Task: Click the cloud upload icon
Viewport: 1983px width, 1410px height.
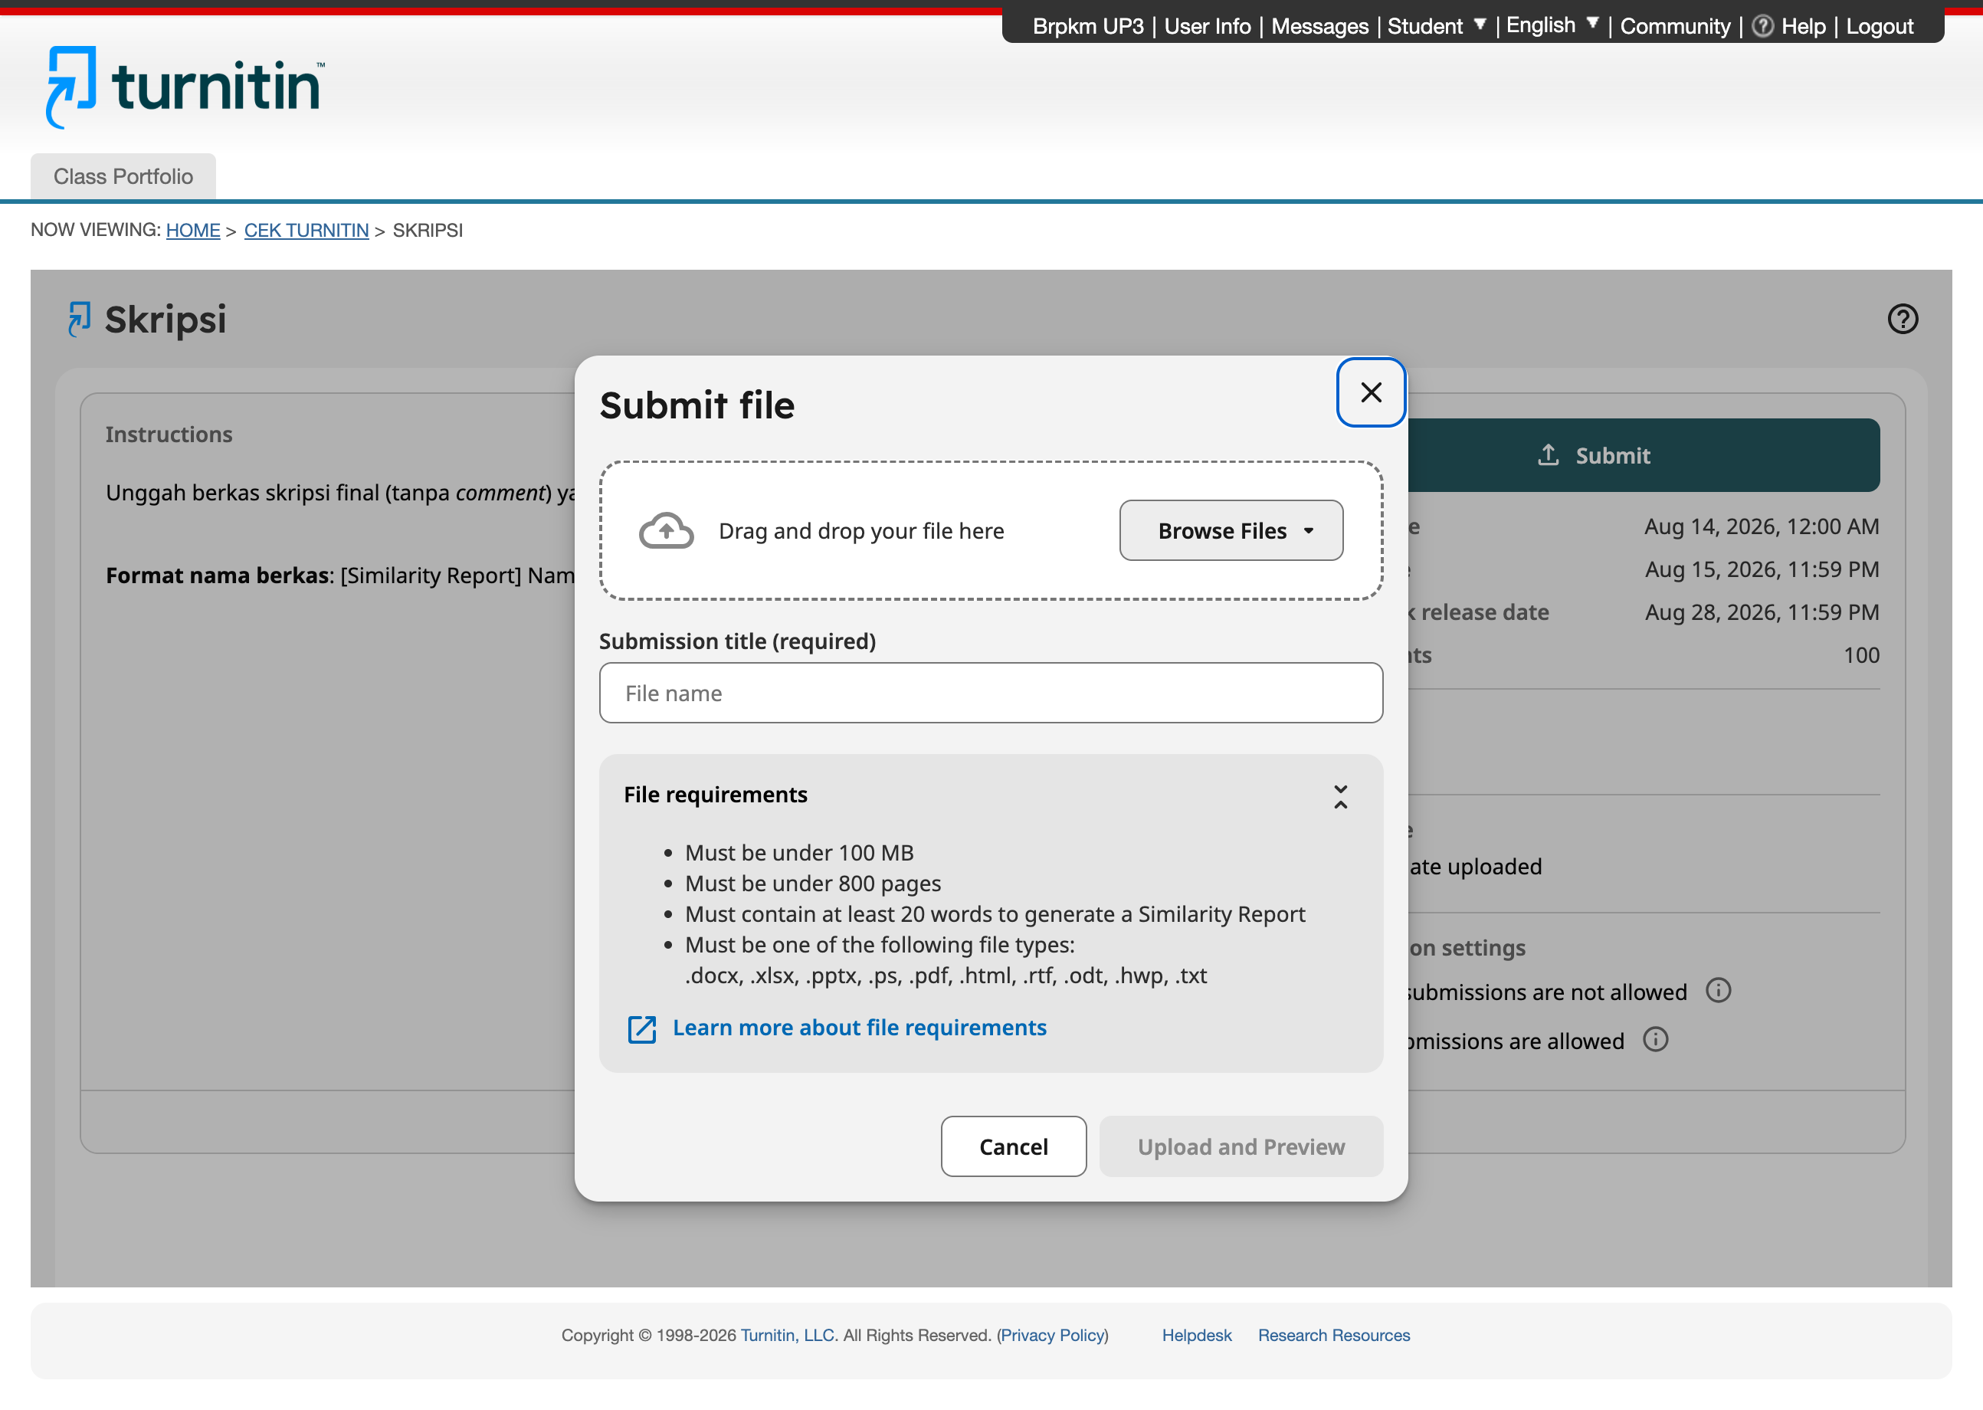Action: tap(666, 530)
